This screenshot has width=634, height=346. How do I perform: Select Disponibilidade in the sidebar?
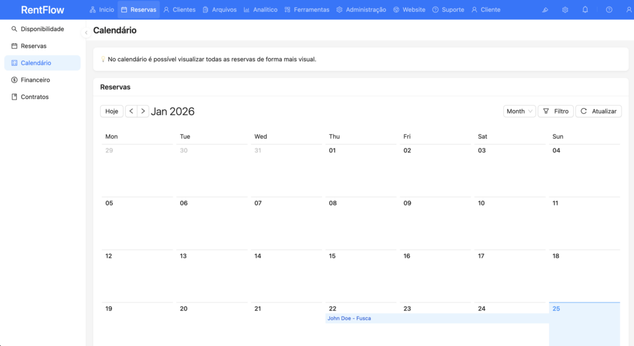click(x=42, y=29)
